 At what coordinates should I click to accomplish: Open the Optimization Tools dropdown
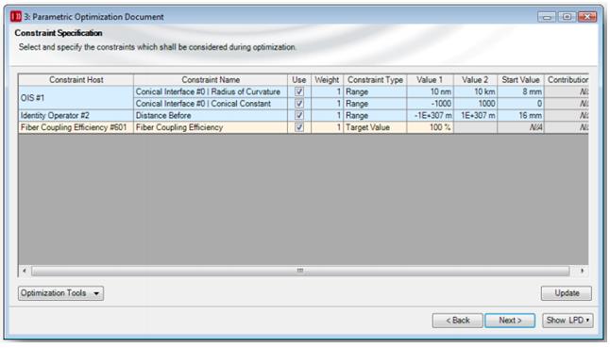coord(60,293)
